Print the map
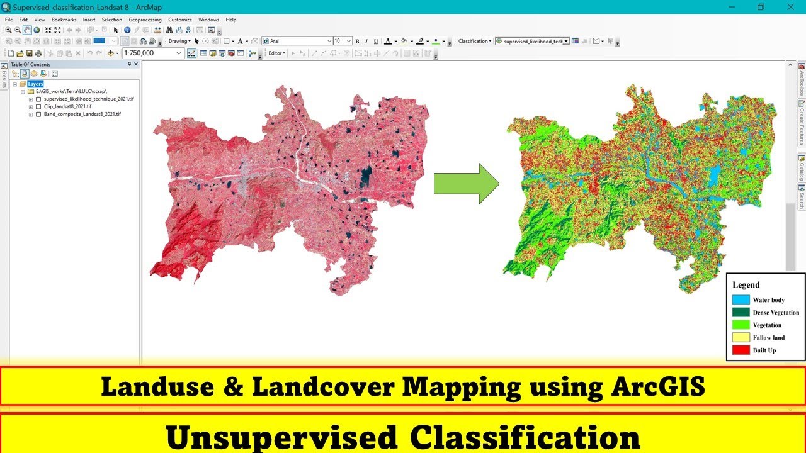The width and height of the screenshot is (806, 453). tap(38, 53)
